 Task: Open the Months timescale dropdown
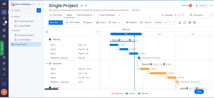pyautogui.click(x=160, y=22)
